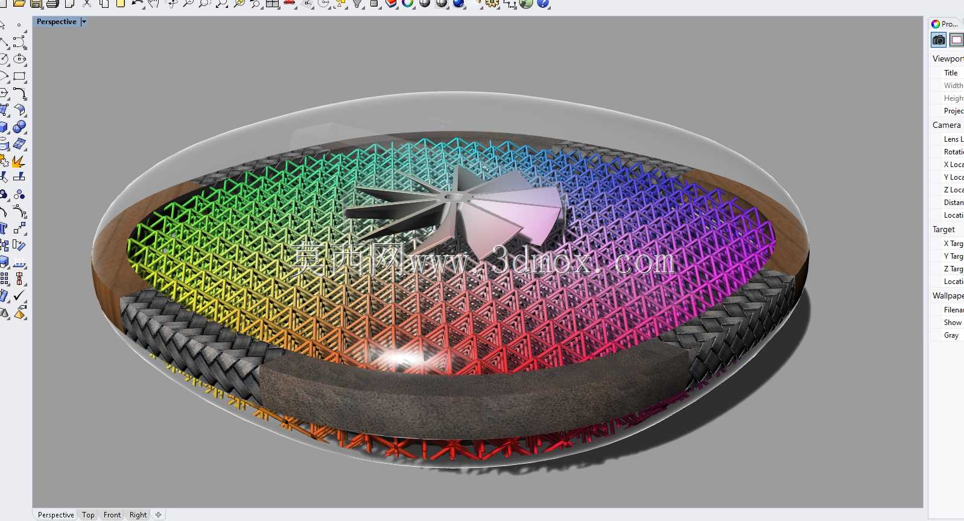Click the Save floppy disk icon

tap(36, 3)
